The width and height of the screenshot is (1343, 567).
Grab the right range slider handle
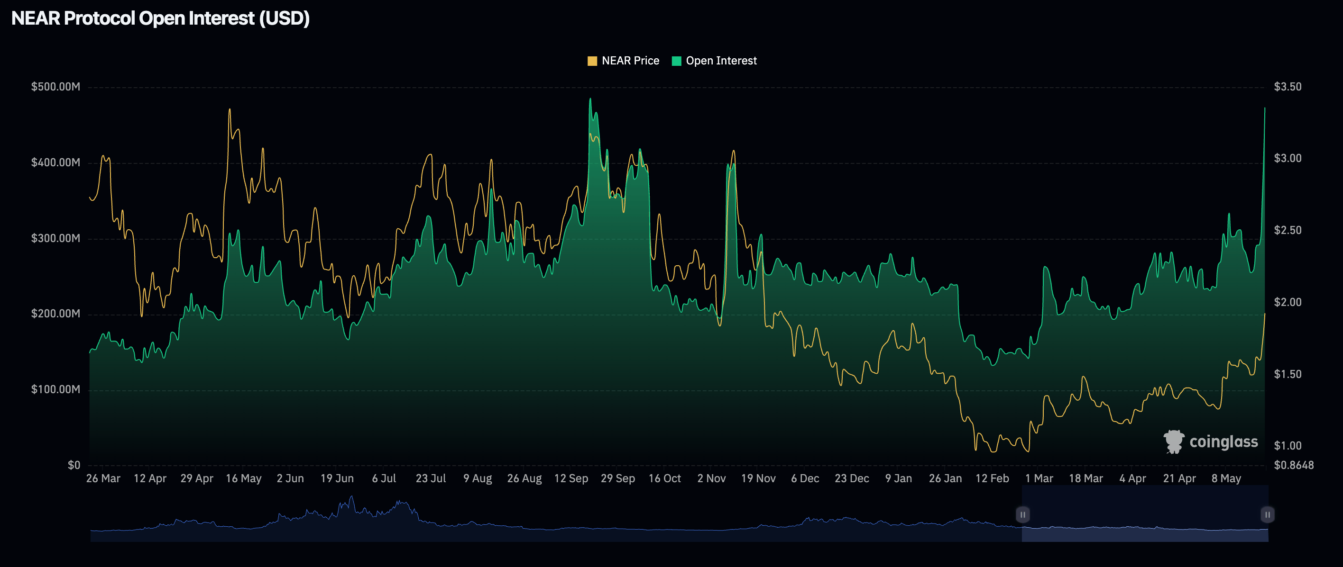pyautogui.click(x=1267, y=514)
